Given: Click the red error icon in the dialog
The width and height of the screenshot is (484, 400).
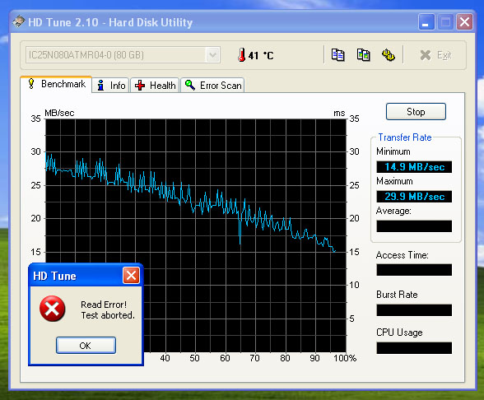Looking at the screenshot, I should coord(52,309).
